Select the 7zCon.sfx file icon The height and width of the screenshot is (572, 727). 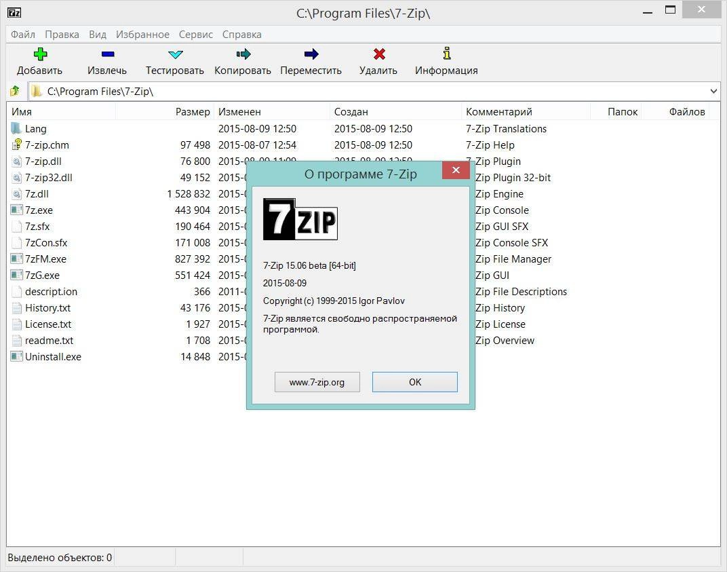pyautogui.click(x=16, y=243)
